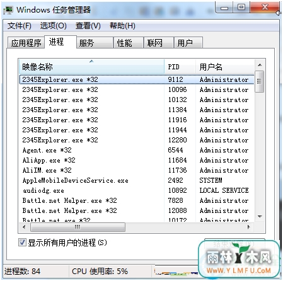Screen dimensions: 283x281
Task: Select the audiodg.exe process
Action: pyautogui.click(x=137, y=190)
